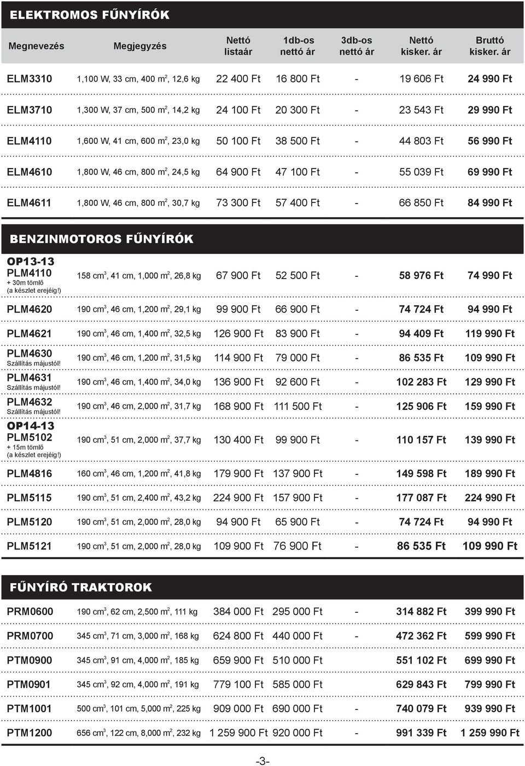Select the 94 409 Ft price for PLM4621
The width and height of the screenshot is (525, 766).
point(421,334)
